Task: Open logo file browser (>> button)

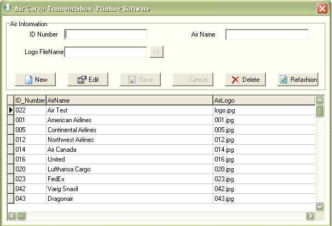Action: coord(156,52)
